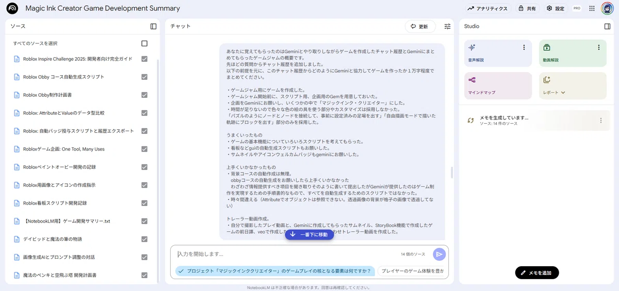Click document icon of 魔法のペンキと空飛ぶ塔

click(x=17, y=275)
